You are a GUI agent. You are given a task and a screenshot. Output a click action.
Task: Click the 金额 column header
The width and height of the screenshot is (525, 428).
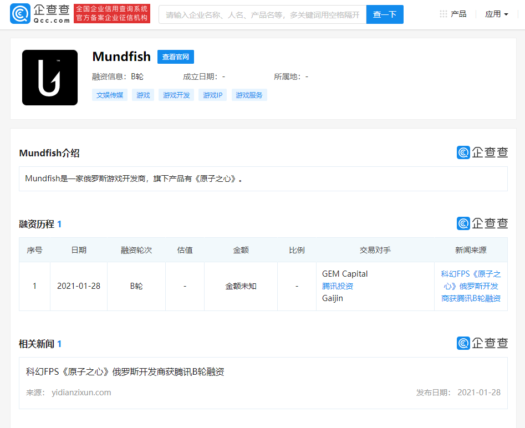[x=241, y=250]
